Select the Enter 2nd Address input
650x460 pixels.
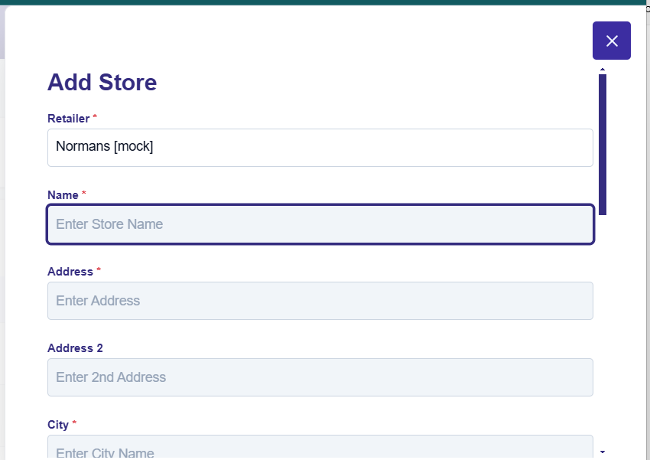pyautogui.click(x=320, y=377)
